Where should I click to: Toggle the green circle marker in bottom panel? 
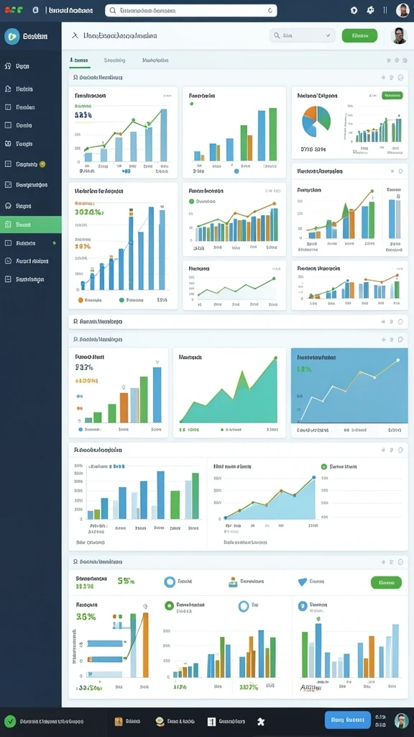coord(169,605)
